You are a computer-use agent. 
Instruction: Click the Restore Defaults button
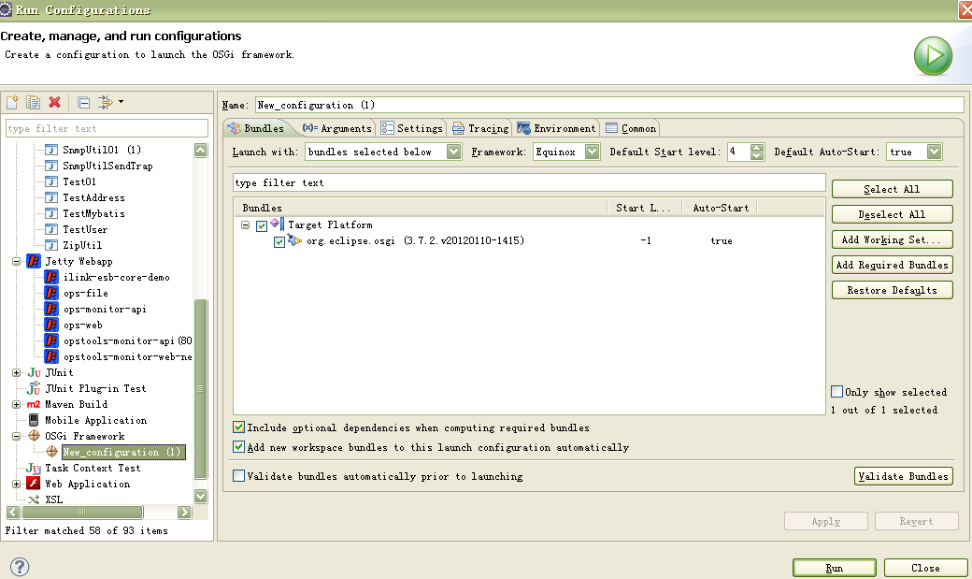click(892, 290)
